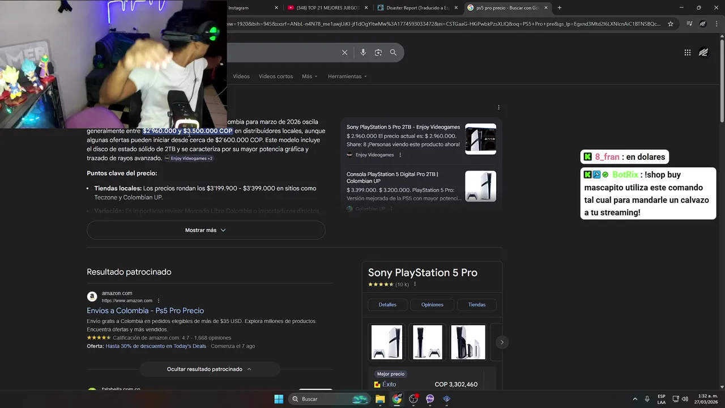Open Sony PlayStation 5 Pro 2TB Enjoy Videogames result
This screenshot has width=725, height=408.
tap(403, 127)
